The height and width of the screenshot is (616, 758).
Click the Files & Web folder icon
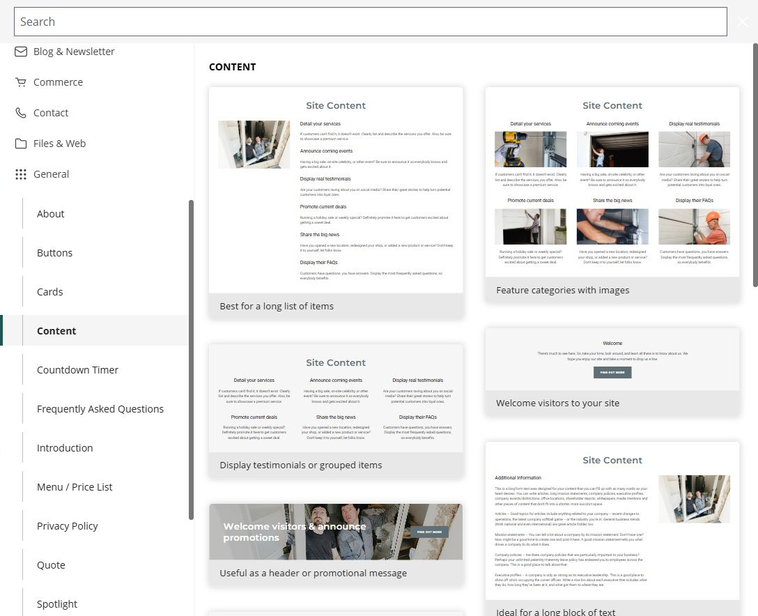[x=21, y=144]
